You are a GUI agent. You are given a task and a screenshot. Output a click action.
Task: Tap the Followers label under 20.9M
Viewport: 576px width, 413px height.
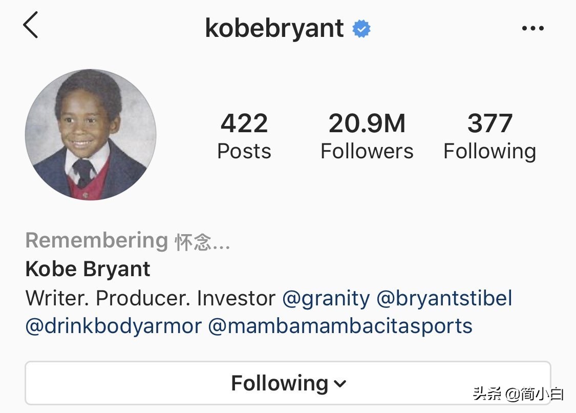tap(367, 152)
